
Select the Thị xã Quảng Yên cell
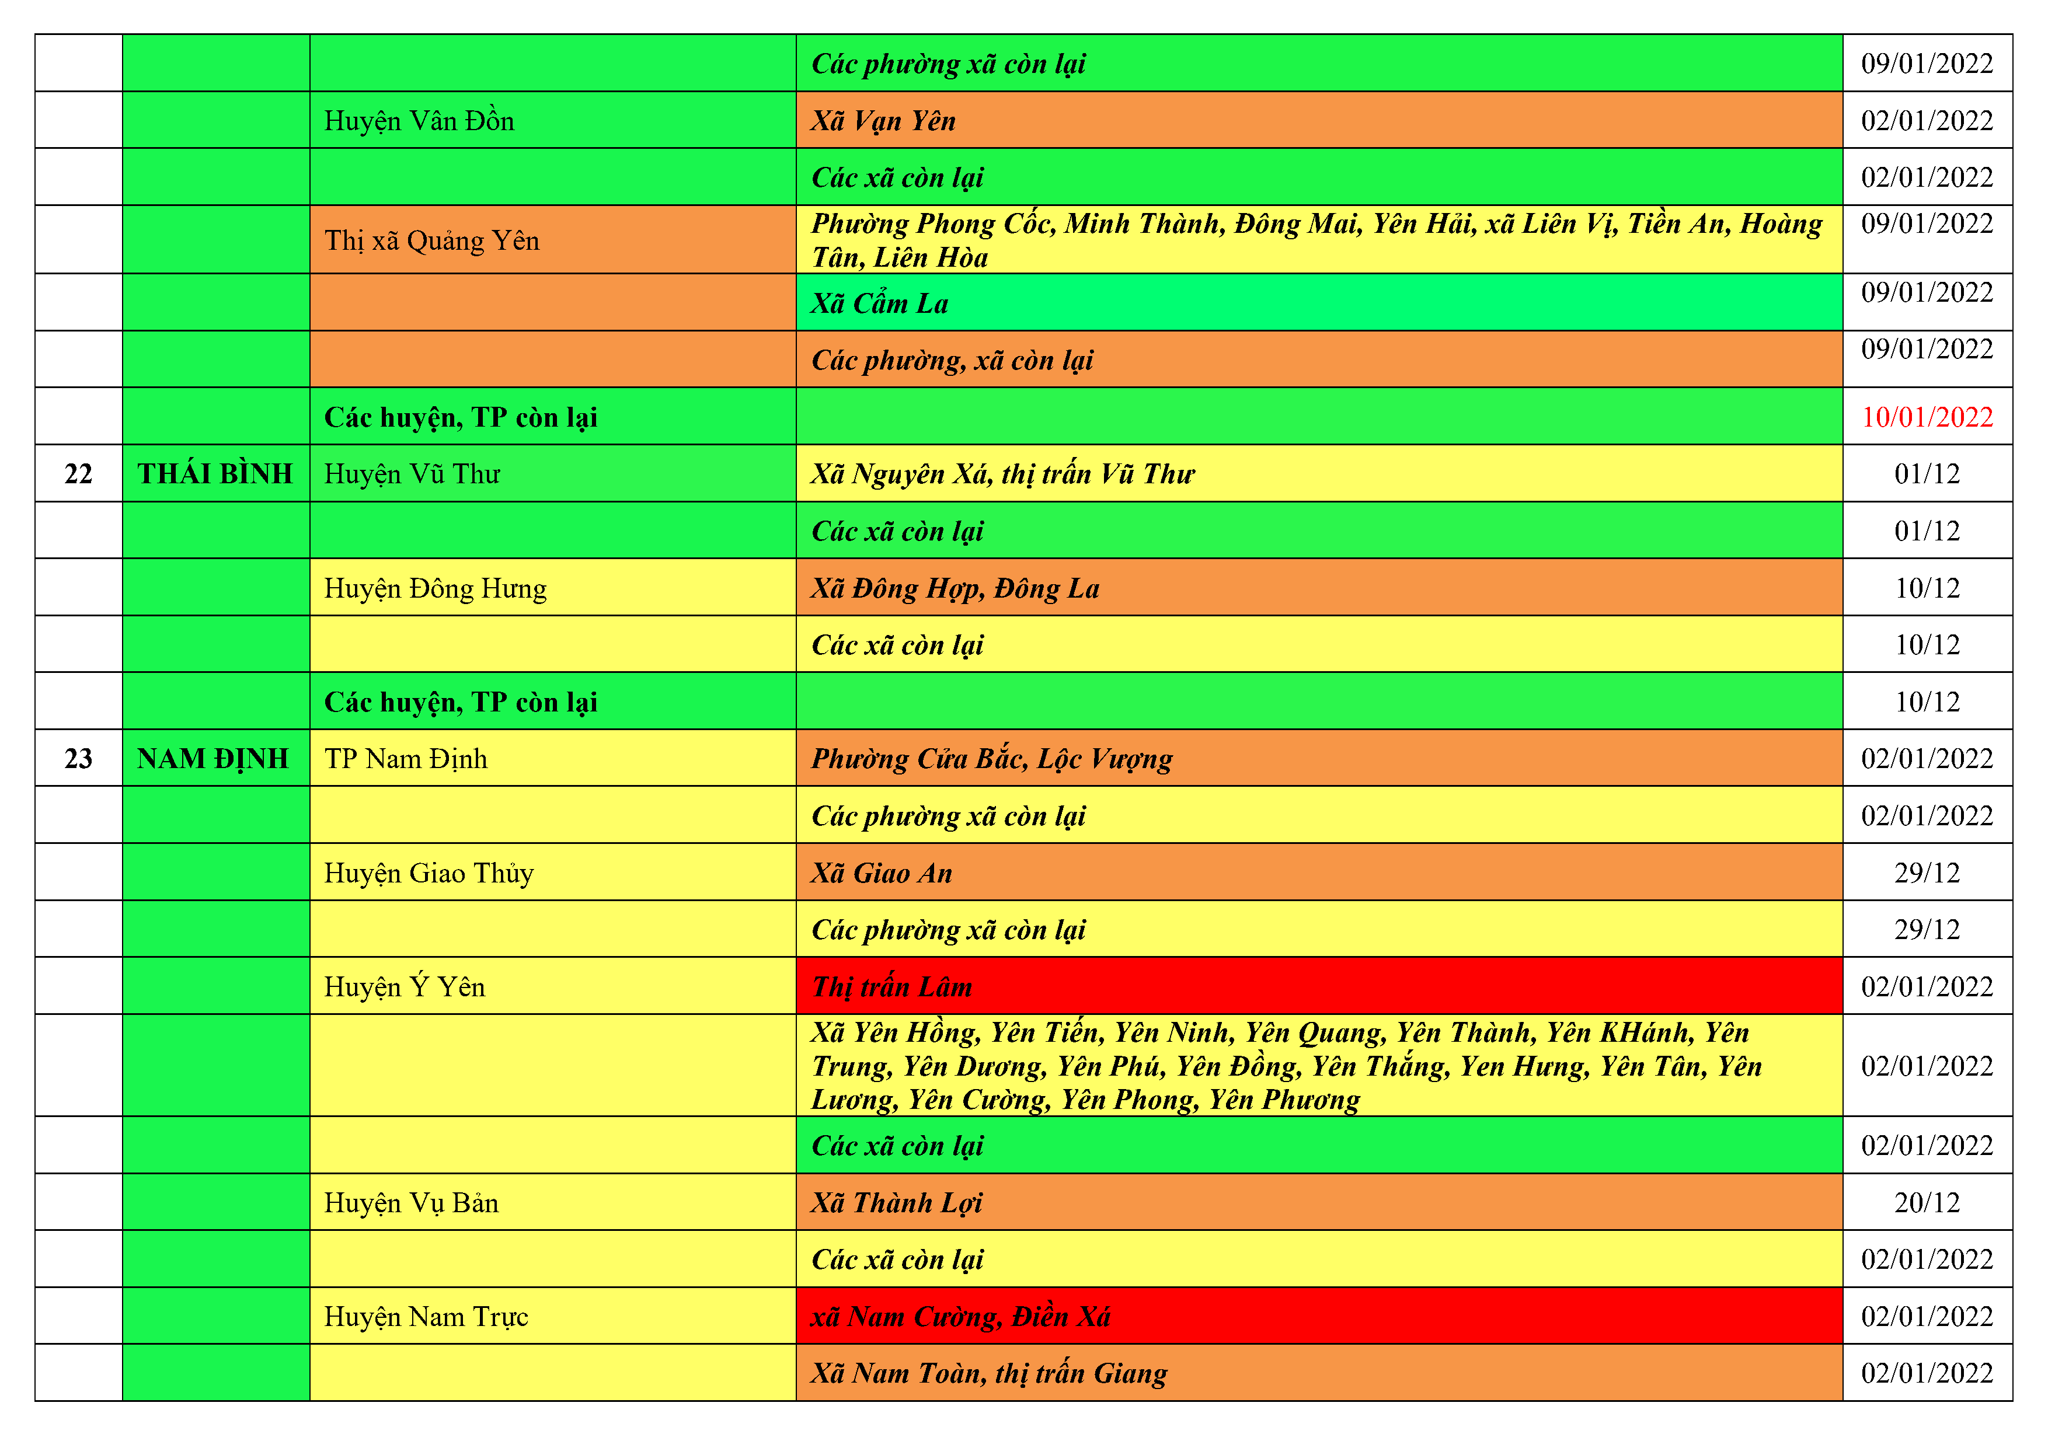[x=431, y=240]
